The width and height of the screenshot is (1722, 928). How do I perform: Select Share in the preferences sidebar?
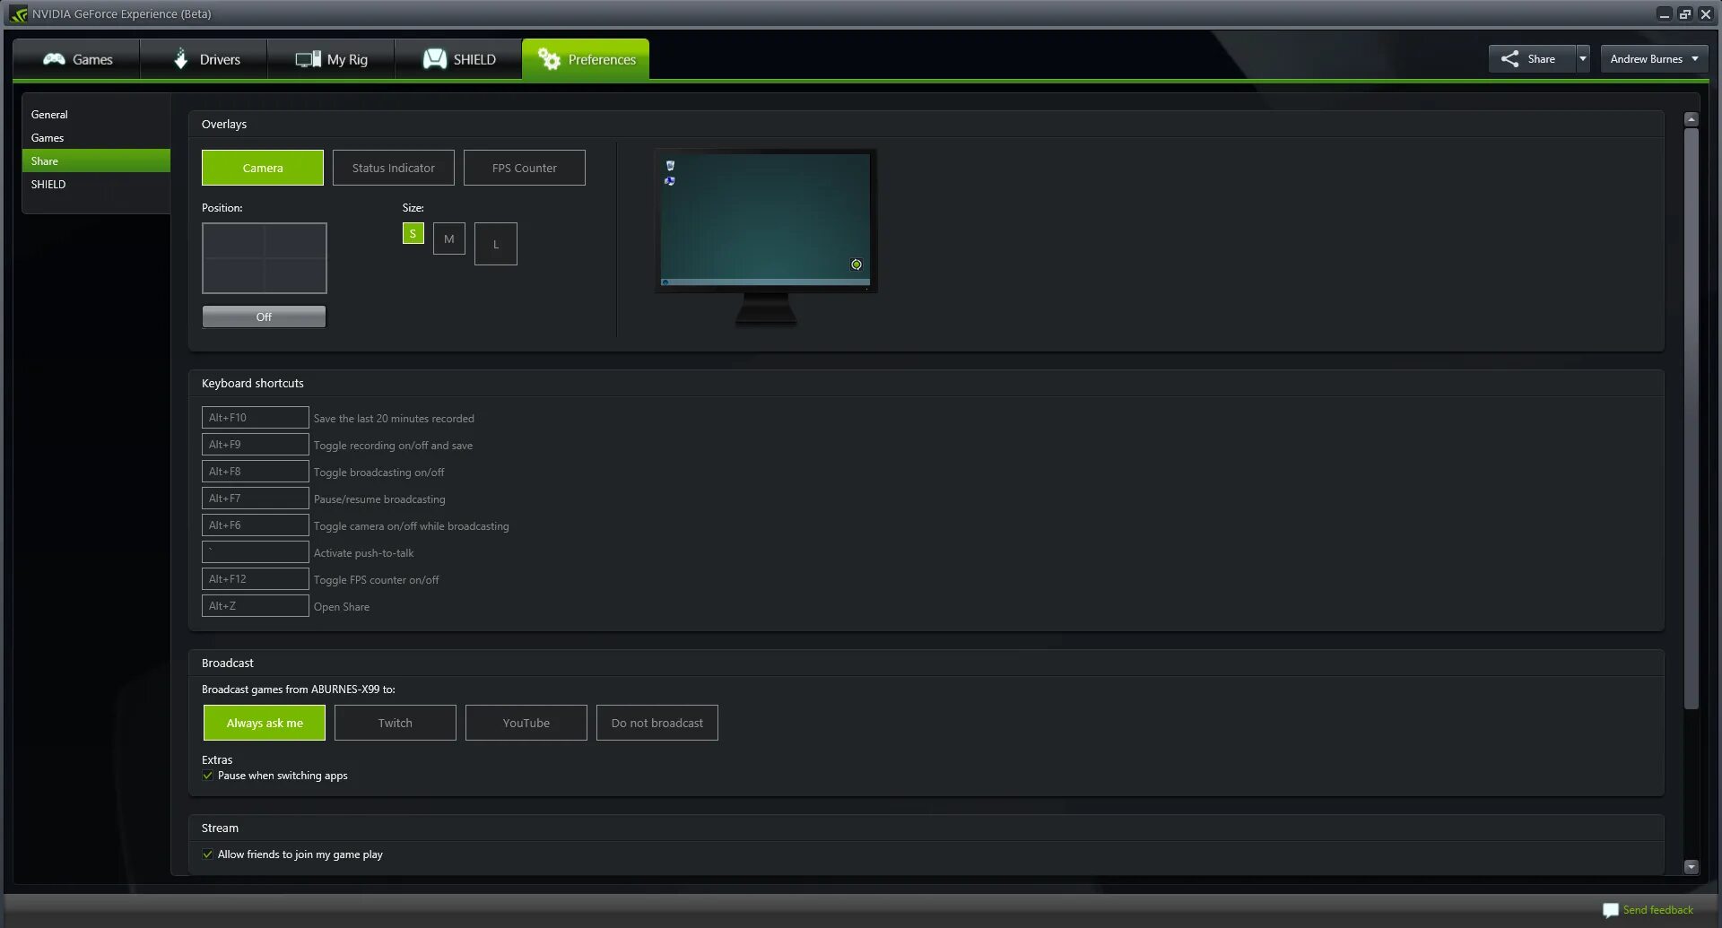click(x=96, y=161)
